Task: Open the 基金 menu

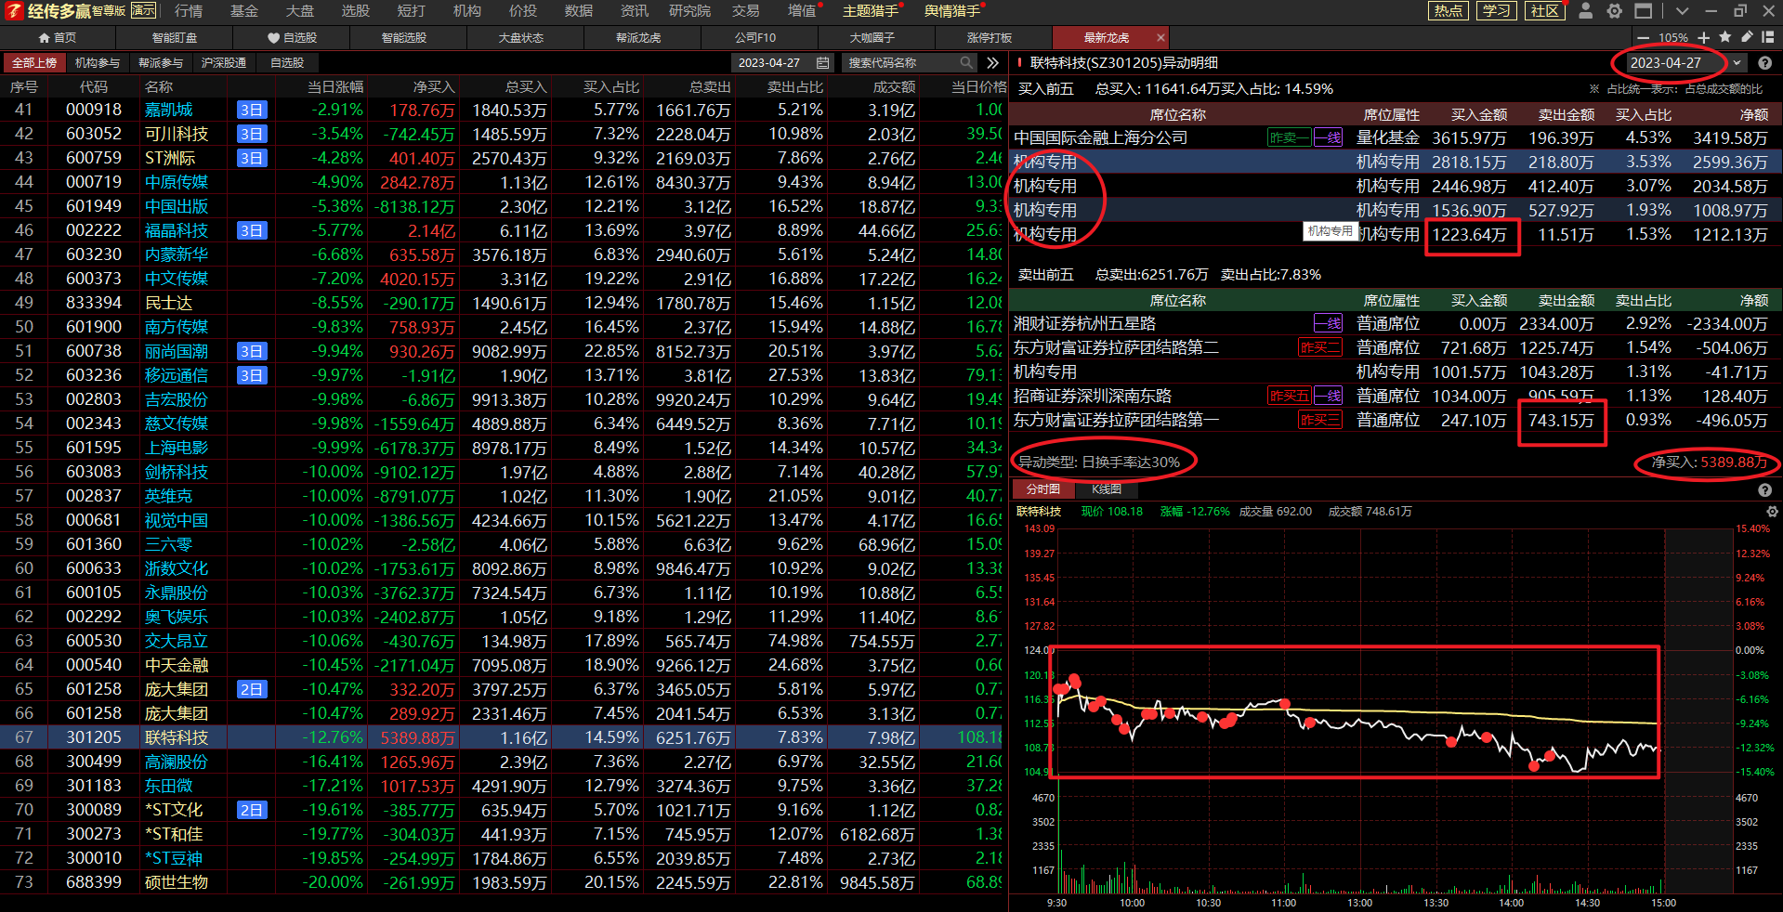Action: click(x=244, y=11)
